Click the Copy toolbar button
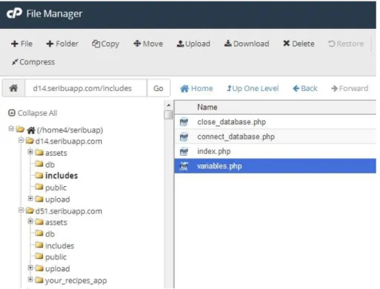The width and height of the screenshot is (380, 289). 105,44
